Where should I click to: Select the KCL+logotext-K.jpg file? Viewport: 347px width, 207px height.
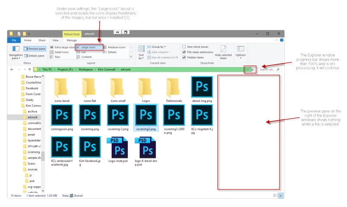202,119
